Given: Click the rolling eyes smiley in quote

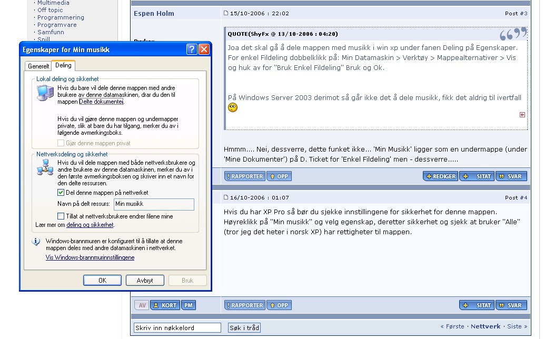Looking at the screenshot, I should 233,107.
